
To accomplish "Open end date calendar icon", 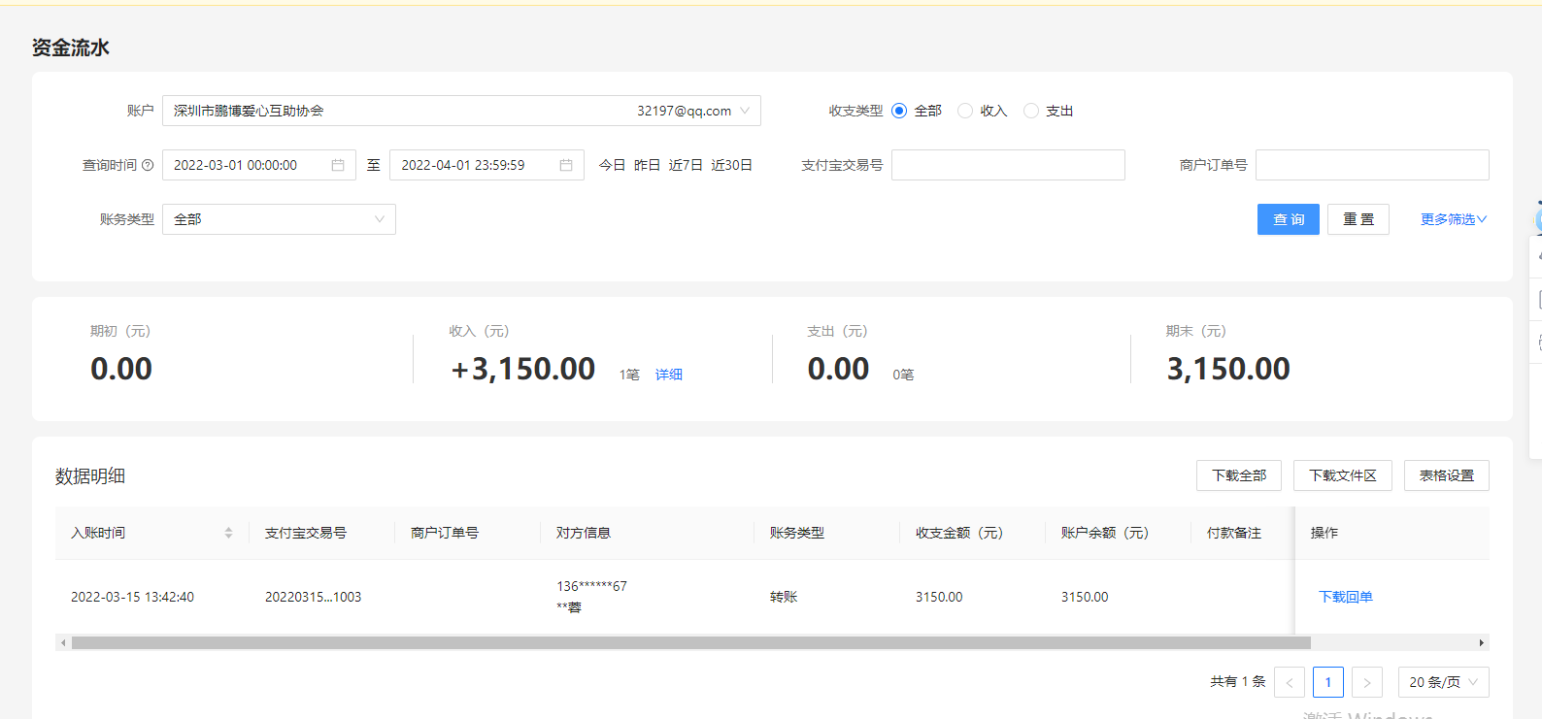I will click(x=566, y=165).
